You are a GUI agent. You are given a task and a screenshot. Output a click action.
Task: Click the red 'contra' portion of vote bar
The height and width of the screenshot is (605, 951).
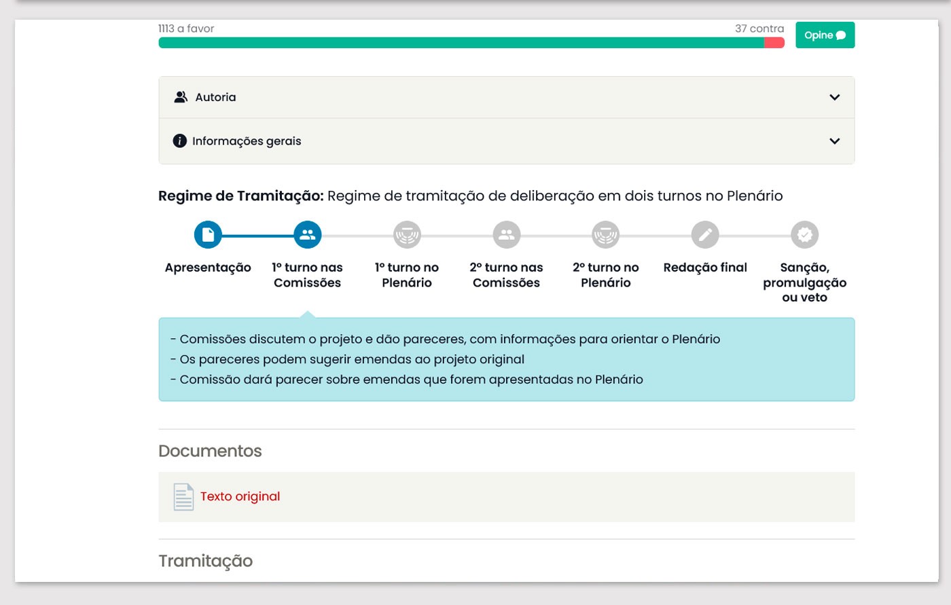tap(774, 43)
